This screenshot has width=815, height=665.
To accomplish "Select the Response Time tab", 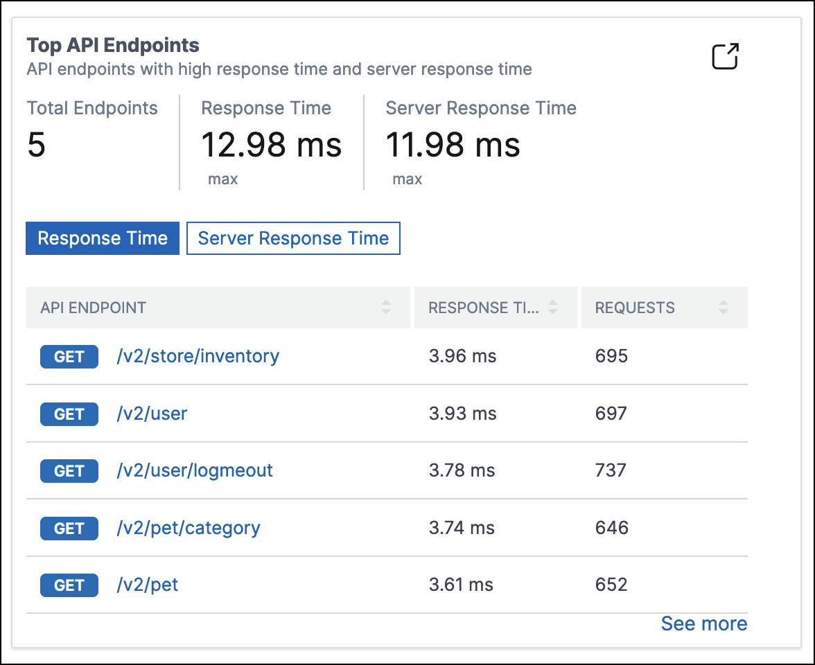I will point(103,238).
